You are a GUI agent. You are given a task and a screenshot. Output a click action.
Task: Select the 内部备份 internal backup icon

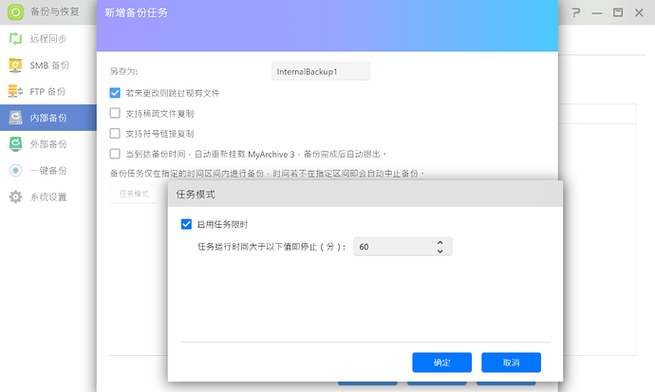click(x=15, y=119)
